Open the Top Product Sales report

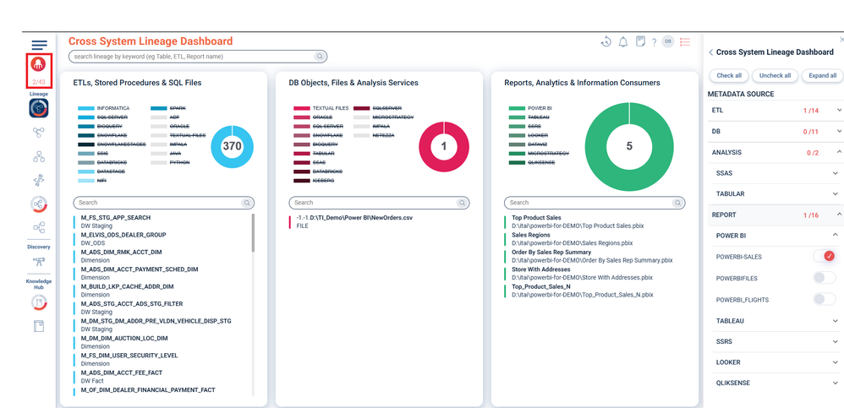point(578,221)
